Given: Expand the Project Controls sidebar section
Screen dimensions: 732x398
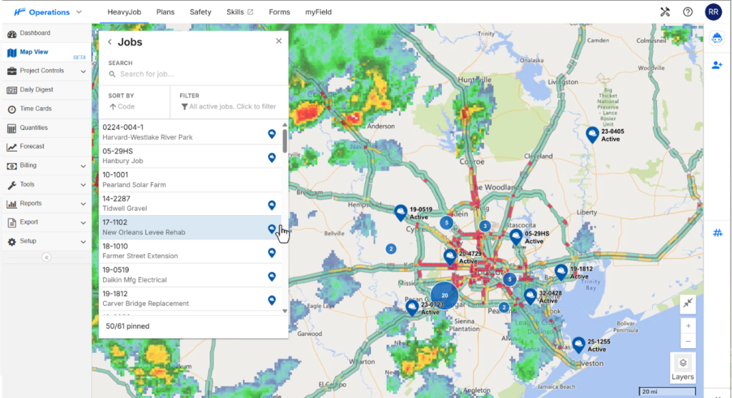Looking at the screenshot, I should tap(83, 71).
